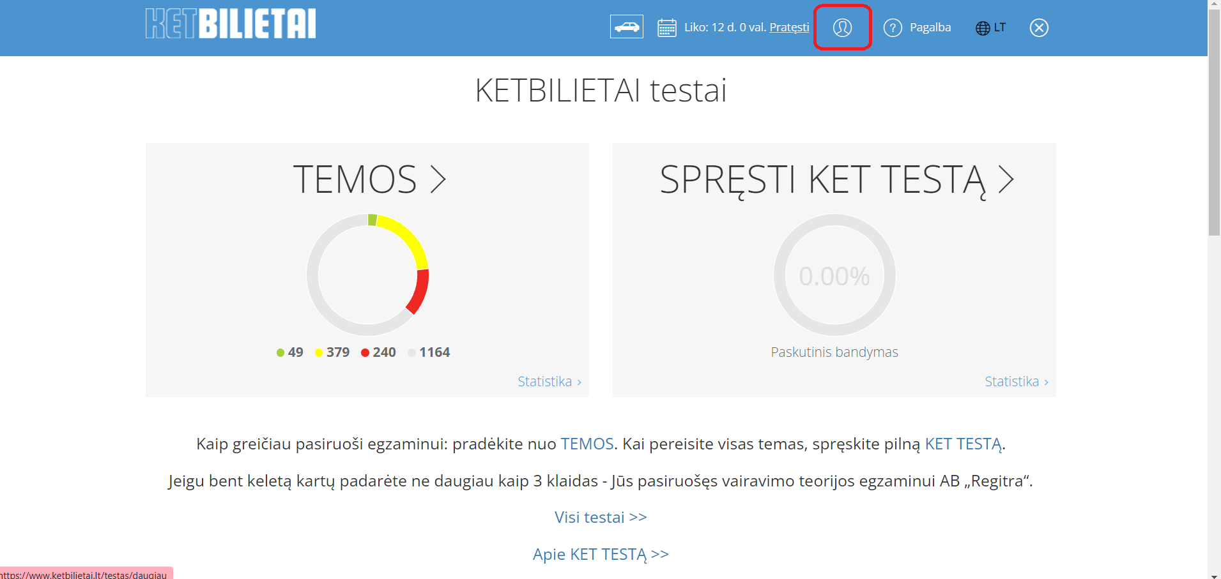Open the user profile icon
Screen dimensions: 1221x579
click(x=842, y=27)
